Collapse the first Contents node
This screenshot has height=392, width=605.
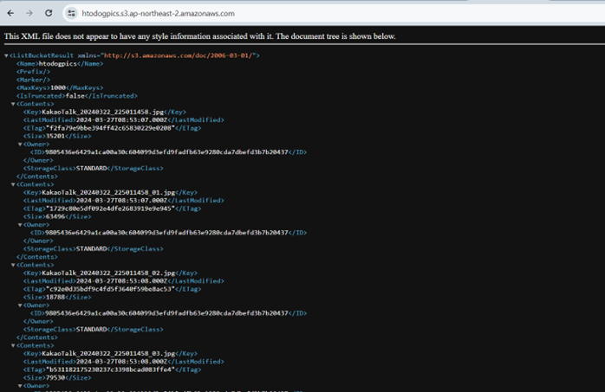click(13, 105)
